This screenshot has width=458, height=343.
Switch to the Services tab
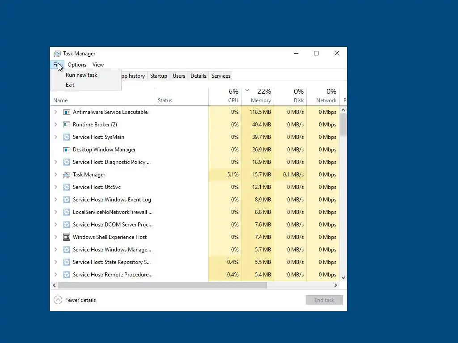click(221, 76)
